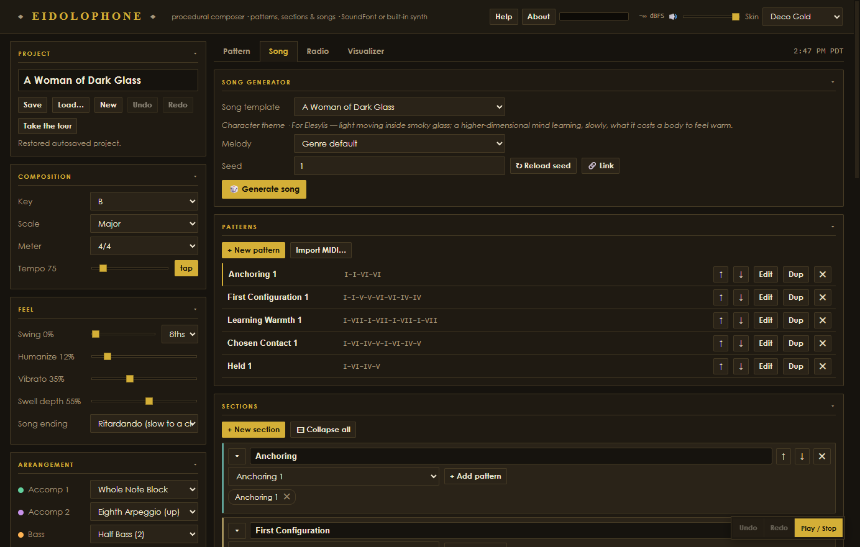Screen dimensions: 860x547
Task: Open the Song ending dropdown
Action: click(x=144, y=424)
